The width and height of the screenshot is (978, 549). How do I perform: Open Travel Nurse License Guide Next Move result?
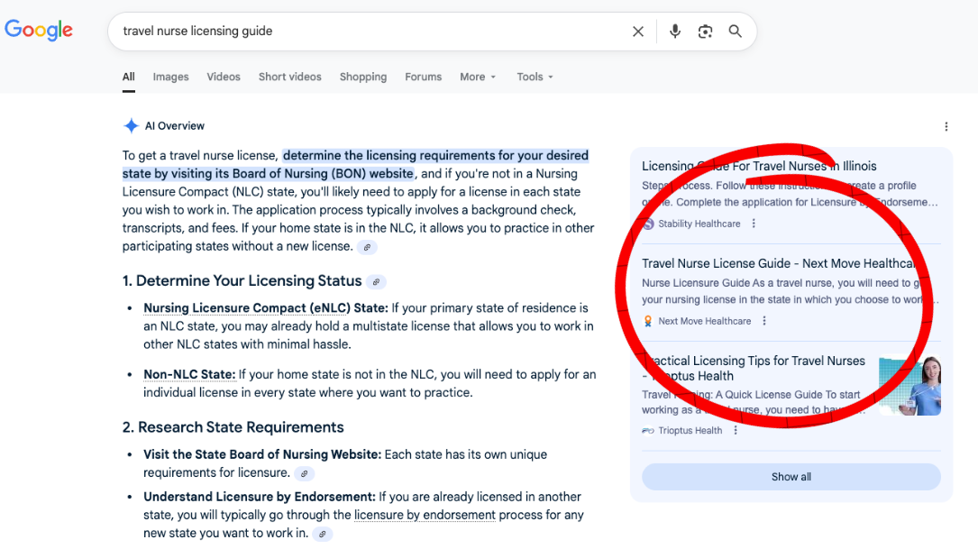tap(780, 263)
